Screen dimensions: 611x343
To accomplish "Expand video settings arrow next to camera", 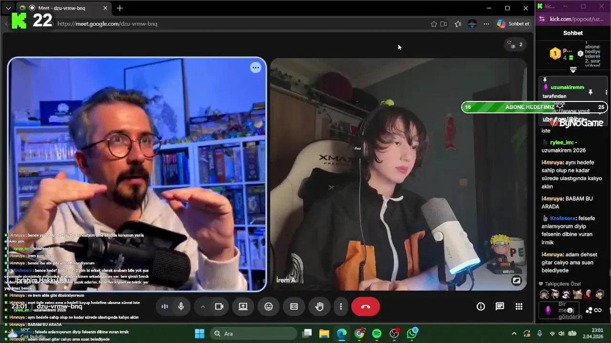I will tap(203, 306).
